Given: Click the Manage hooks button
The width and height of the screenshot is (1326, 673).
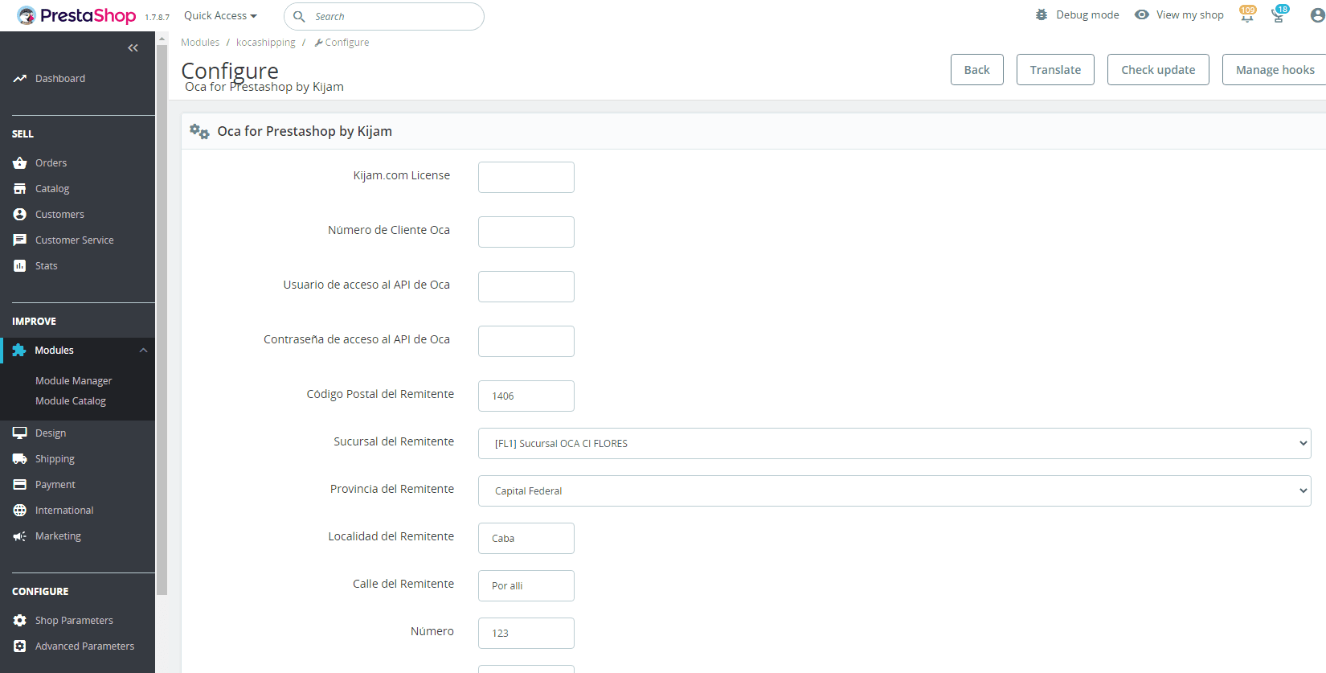Looking at the screenshot, I should 1275,70.
